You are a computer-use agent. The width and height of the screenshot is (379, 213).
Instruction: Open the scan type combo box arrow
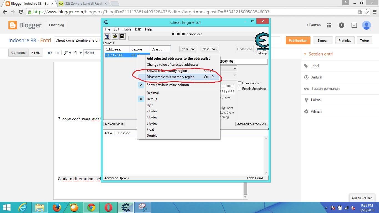click(235, 68)
